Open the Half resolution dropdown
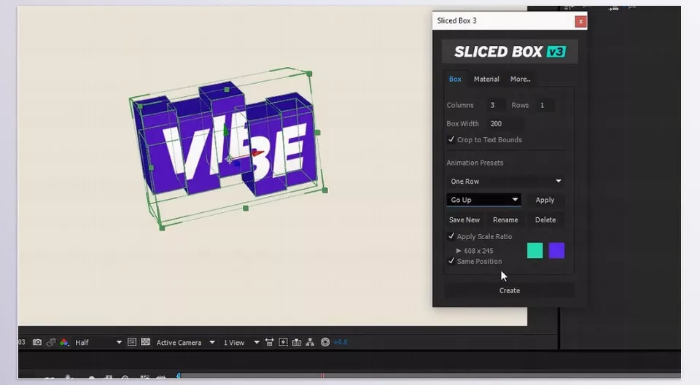 (98, 343)
